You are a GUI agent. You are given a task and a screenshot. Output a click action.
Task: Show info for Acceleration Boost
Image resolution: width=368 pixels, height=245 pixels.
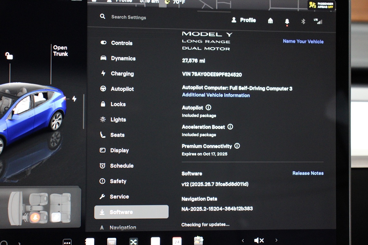coord(230,126)
